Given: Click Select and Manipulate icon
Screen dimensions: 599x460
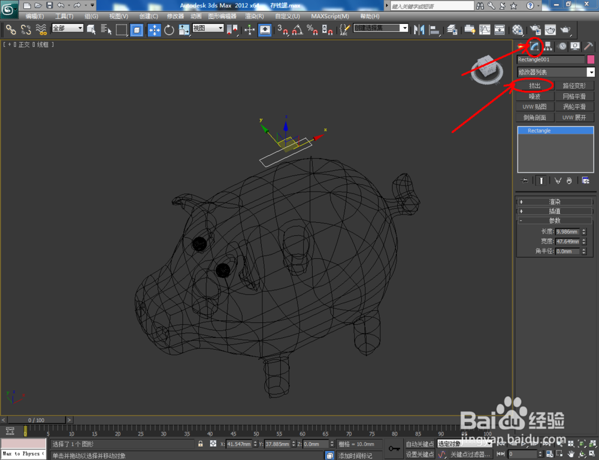Looking at the screenshot, I should (x=249, y=29).
